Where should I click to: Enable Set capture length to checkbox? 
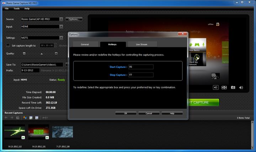pyautogui.click(x=8, y=45)
